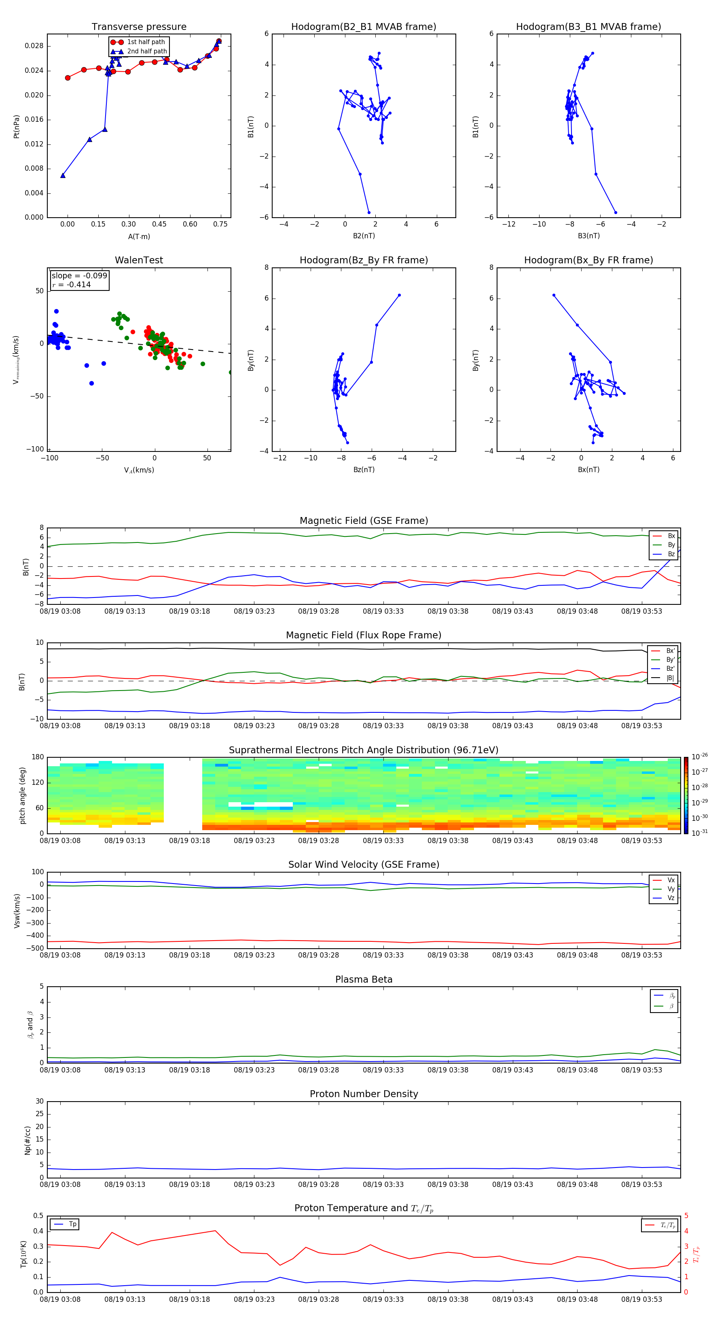This screenshot has width=728, height=1335.
Task: Click the "Tp(10^6K)" y-axis label
Action: point(23,1254)
